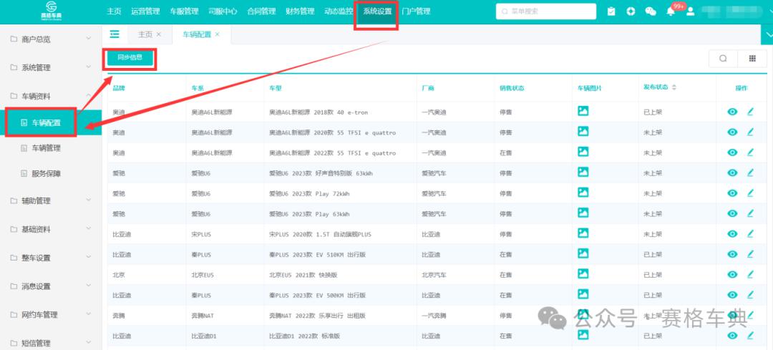
Task: Open 动态监控 top menu
Action: pyautogui.click(x=339, y=11)
